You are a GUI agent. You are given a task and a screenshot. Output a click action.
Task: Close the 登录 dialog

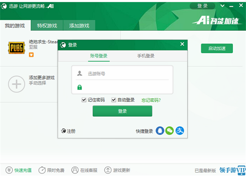(182, 44)
